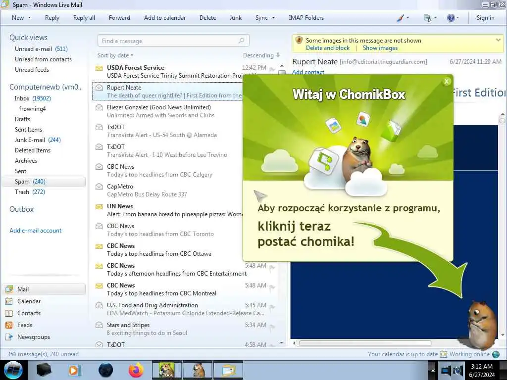Click the open envelope icon beside Rupert Neate
This screenshot has height=380, width=507.
tap(99, 88)
